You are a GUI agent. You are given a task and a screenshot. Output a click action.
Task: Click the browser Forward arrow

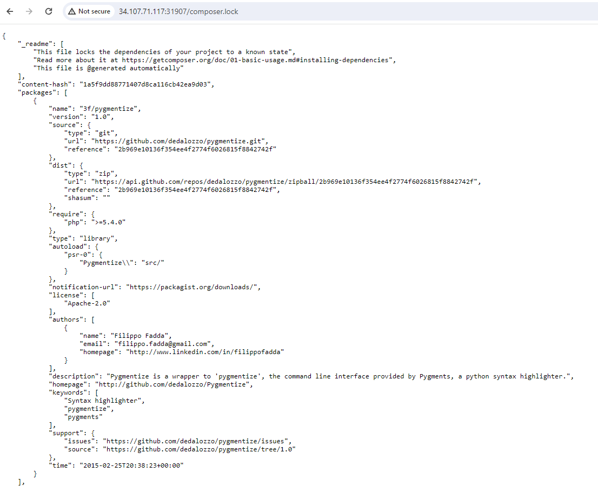click(29, 11)
